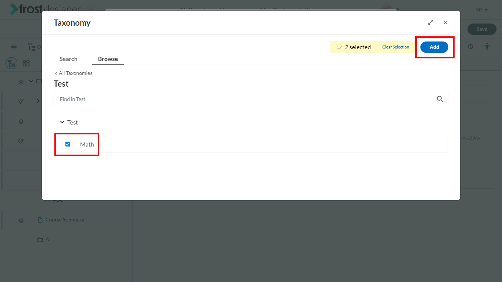Image resolution: width=502 pixels, height=282 pixels.
Task: Switch to the Search tab
Action: 68,59
